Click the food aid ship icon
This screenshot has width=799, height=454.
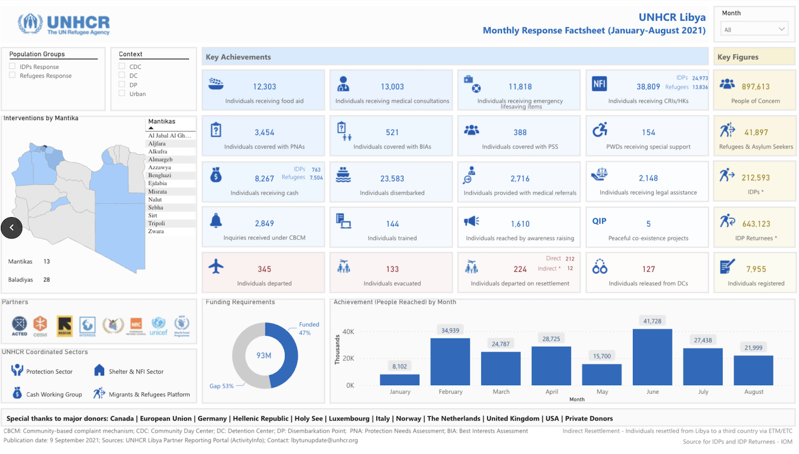pos(216,84)
